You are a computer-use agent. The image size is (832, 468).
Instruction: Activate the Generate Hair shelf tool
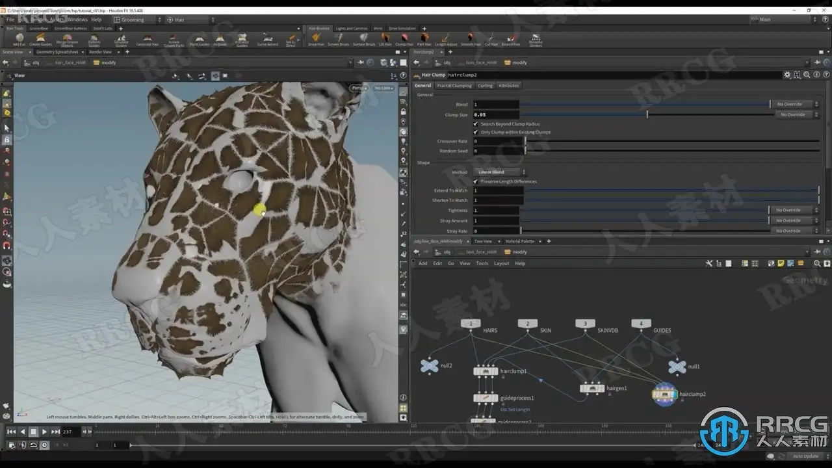[147, 40]
